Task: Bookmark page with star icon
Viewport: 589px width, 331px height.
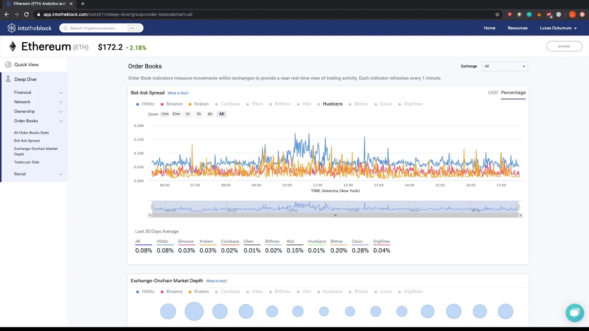Action: 497,14
